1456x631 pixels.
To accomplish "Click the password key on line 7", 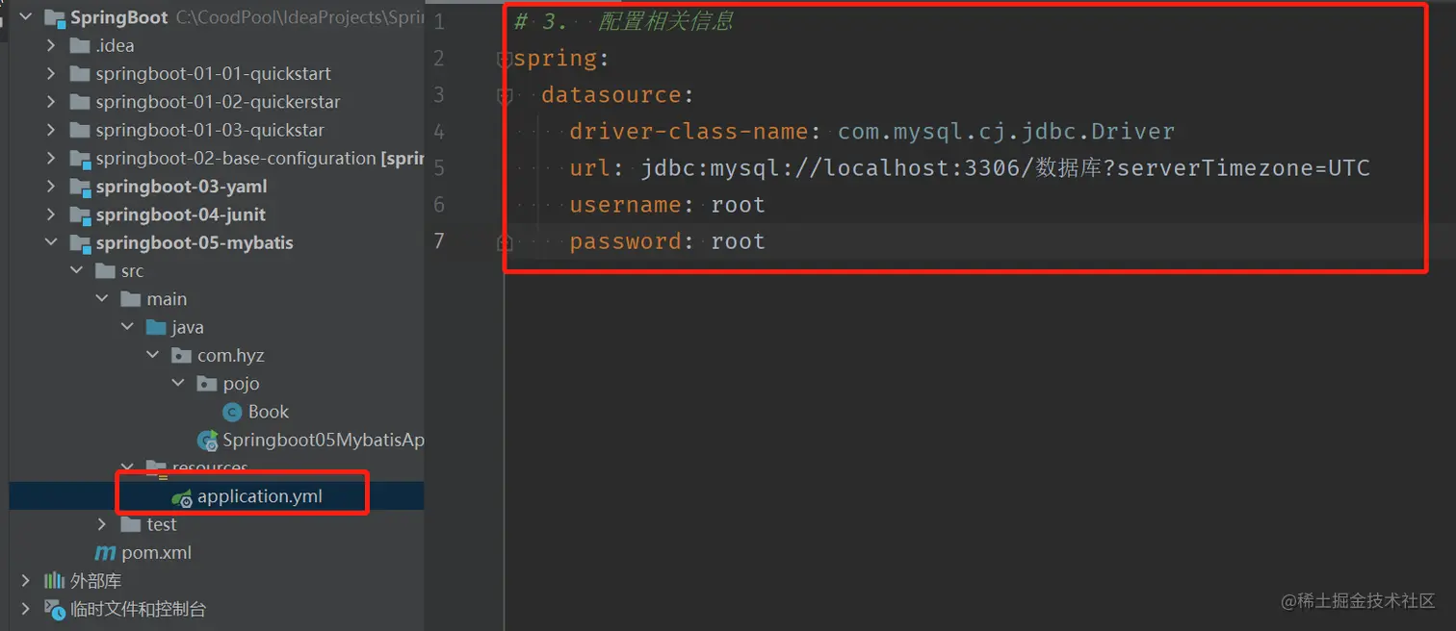I will (x=626, y=241).
